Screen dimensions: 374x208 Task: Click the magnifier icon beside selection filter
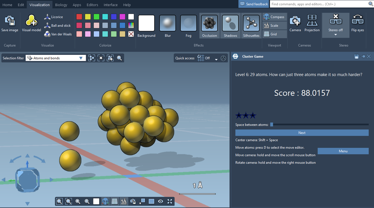point(119,58)
